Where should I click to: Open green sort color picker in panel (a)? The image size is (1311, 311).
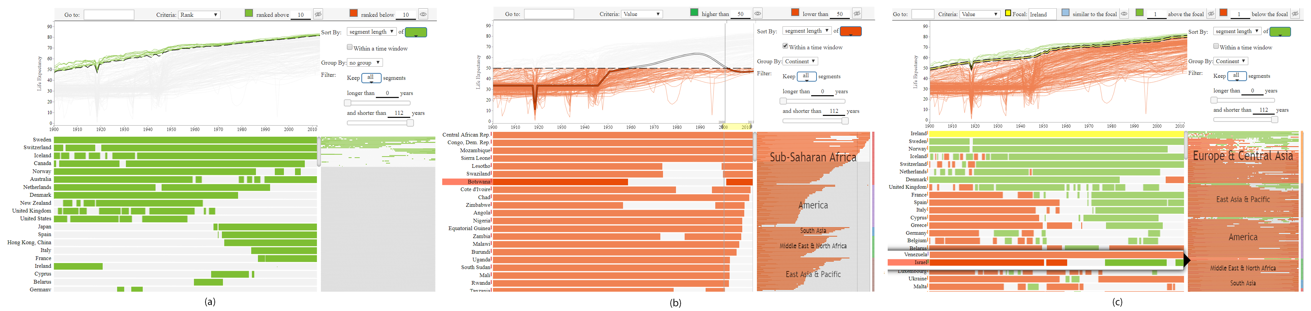(x=416, y=32)
